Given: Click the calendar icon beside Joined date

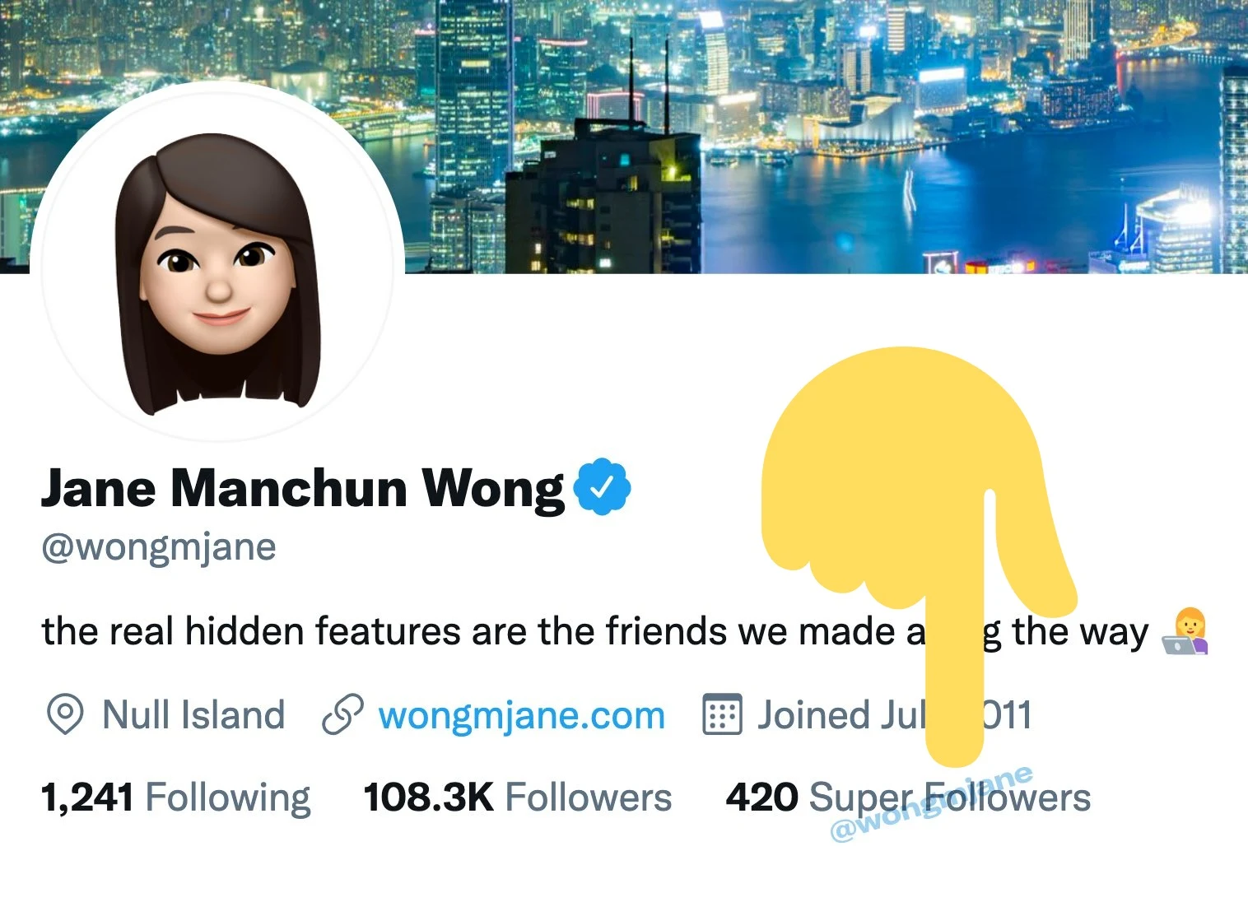Looking at the screenshot, I should [x=722, y=714].
